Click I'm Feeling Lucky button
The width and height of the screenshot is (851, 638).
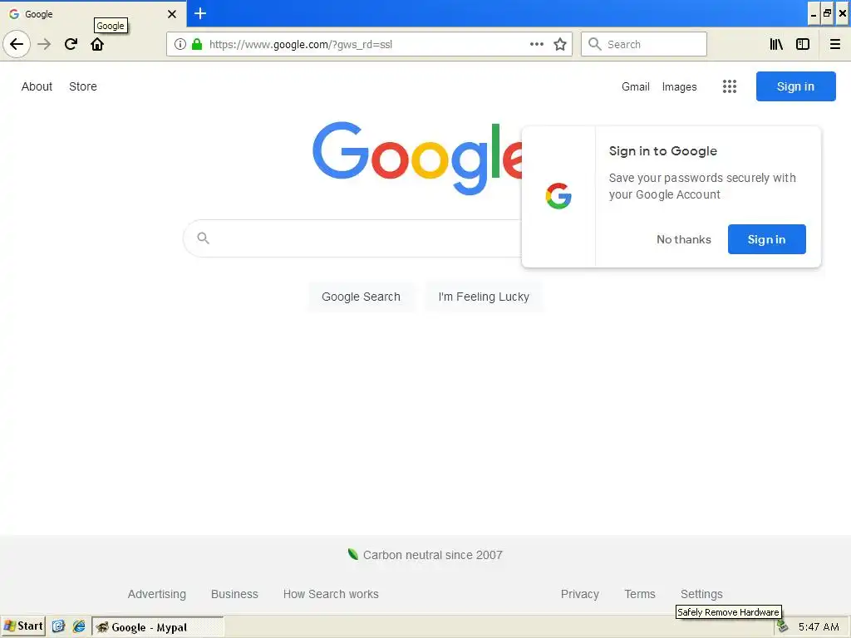click(484, 297)
